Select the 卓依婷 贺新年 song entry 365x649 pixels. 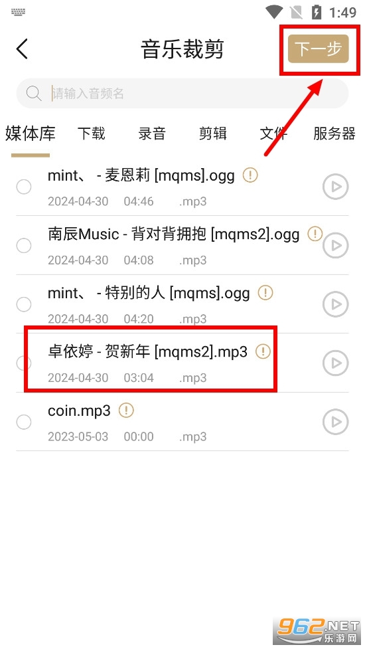183,363
